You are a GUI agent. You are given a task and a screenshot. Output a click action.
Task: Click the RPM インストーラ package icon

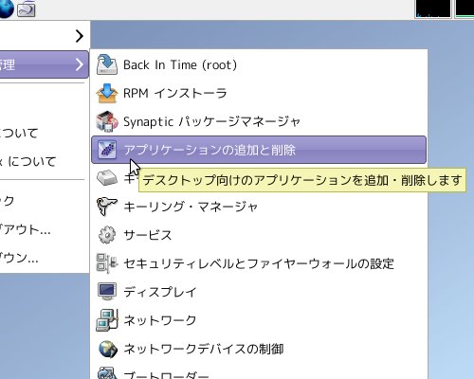[x=107, y=93]
